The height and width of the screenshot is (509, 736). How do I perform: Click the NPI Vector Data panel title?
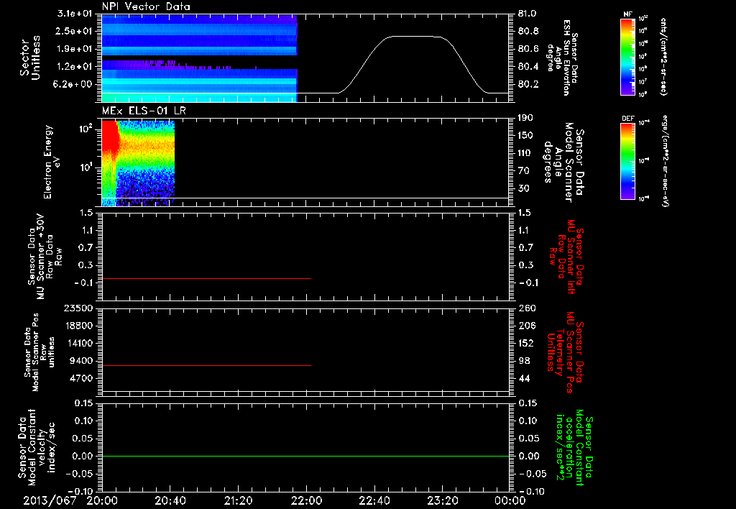pos(146,6)
